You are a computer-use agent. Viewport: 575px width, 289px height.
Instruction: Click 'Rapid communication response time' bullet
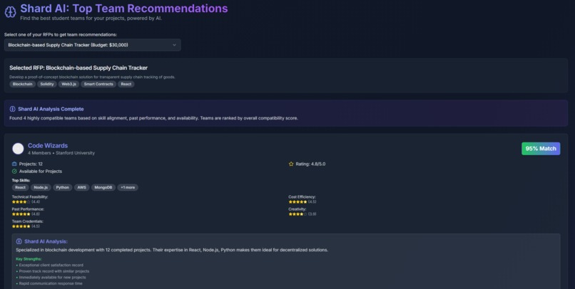[x=51, y=283]
